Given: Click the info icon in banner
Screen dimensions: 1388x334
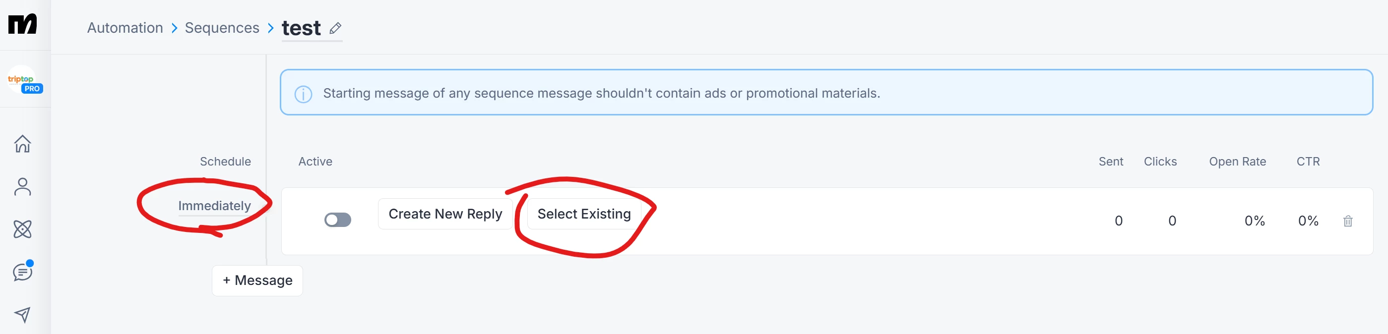Looking at the screenshot, I should [304, 94].
